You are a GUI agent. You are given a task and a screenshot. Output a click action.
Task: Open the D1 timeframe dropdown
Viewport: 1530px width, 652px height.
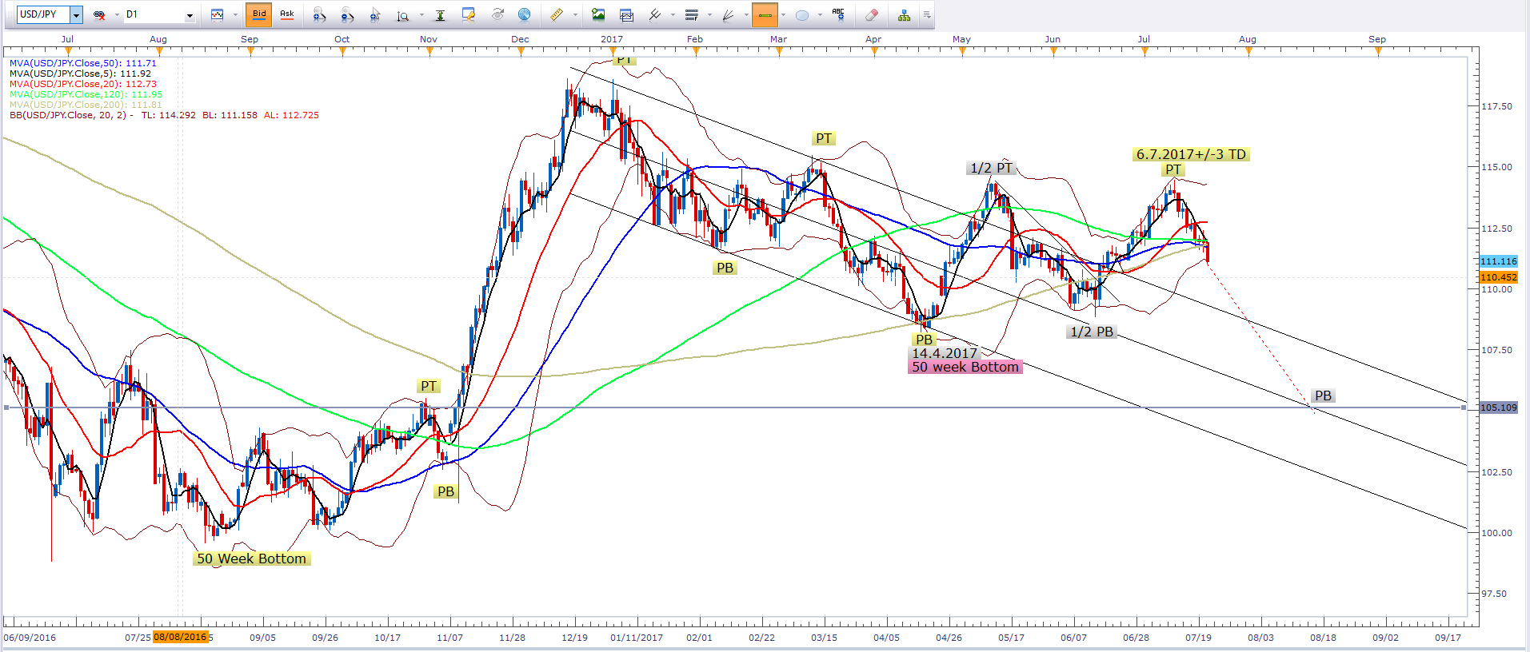190,15
